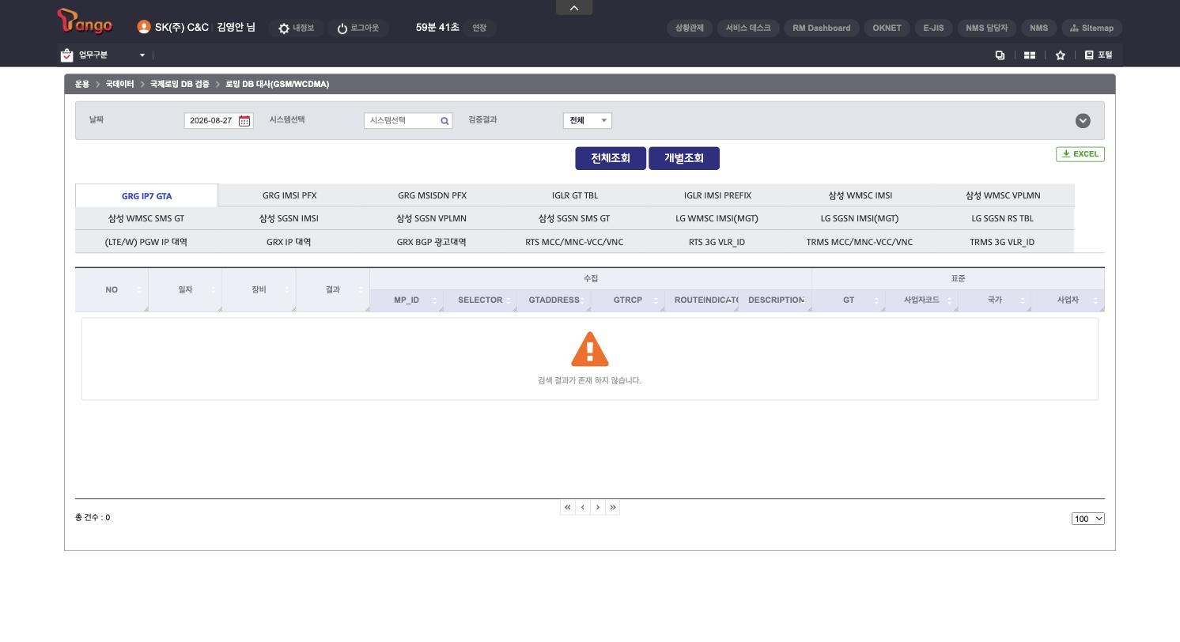Open RM Dashboard link

pyautogui.click(x=822, y=28)
